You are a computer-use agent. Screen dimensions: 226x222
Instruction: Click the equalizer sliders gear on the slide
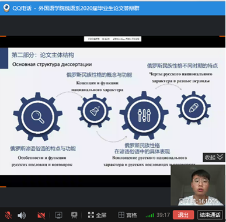[144, 116]
